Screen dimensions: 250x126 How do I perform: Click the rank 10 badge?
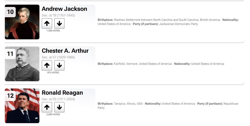[x=10, y=12]
